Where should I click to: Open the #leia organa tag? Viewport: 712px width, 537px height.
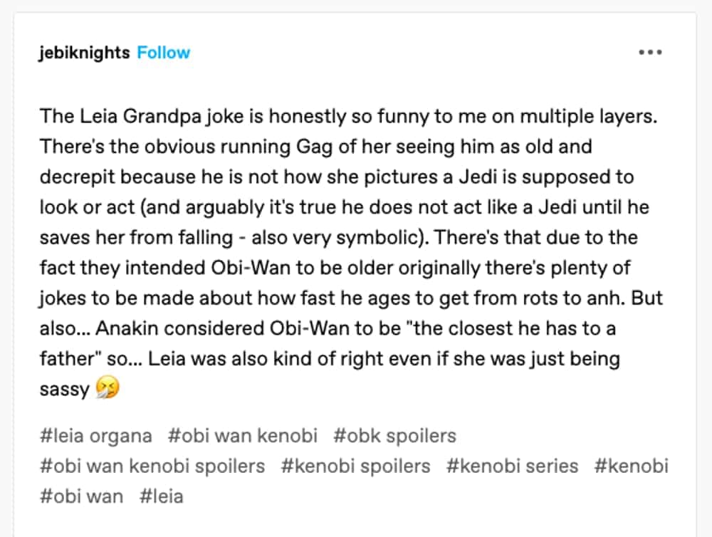point(96,435)
